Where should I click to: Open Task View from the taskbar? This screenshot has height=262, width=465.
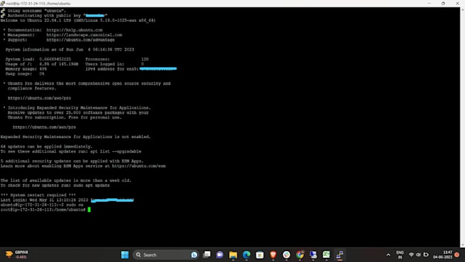pyautogui.click(x=207, y=254)
